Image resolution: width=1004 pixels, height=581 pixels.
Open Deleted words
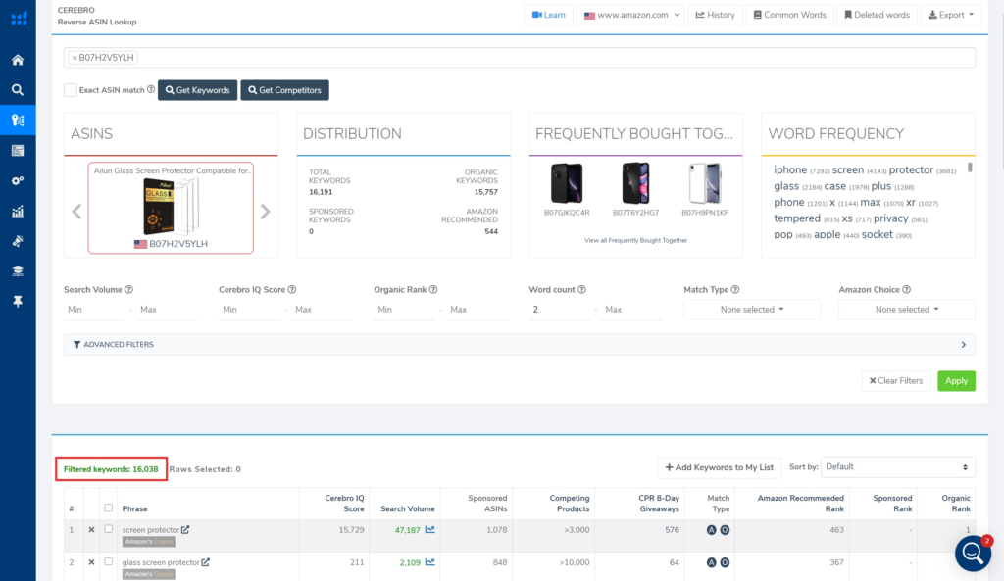(877, 15)
